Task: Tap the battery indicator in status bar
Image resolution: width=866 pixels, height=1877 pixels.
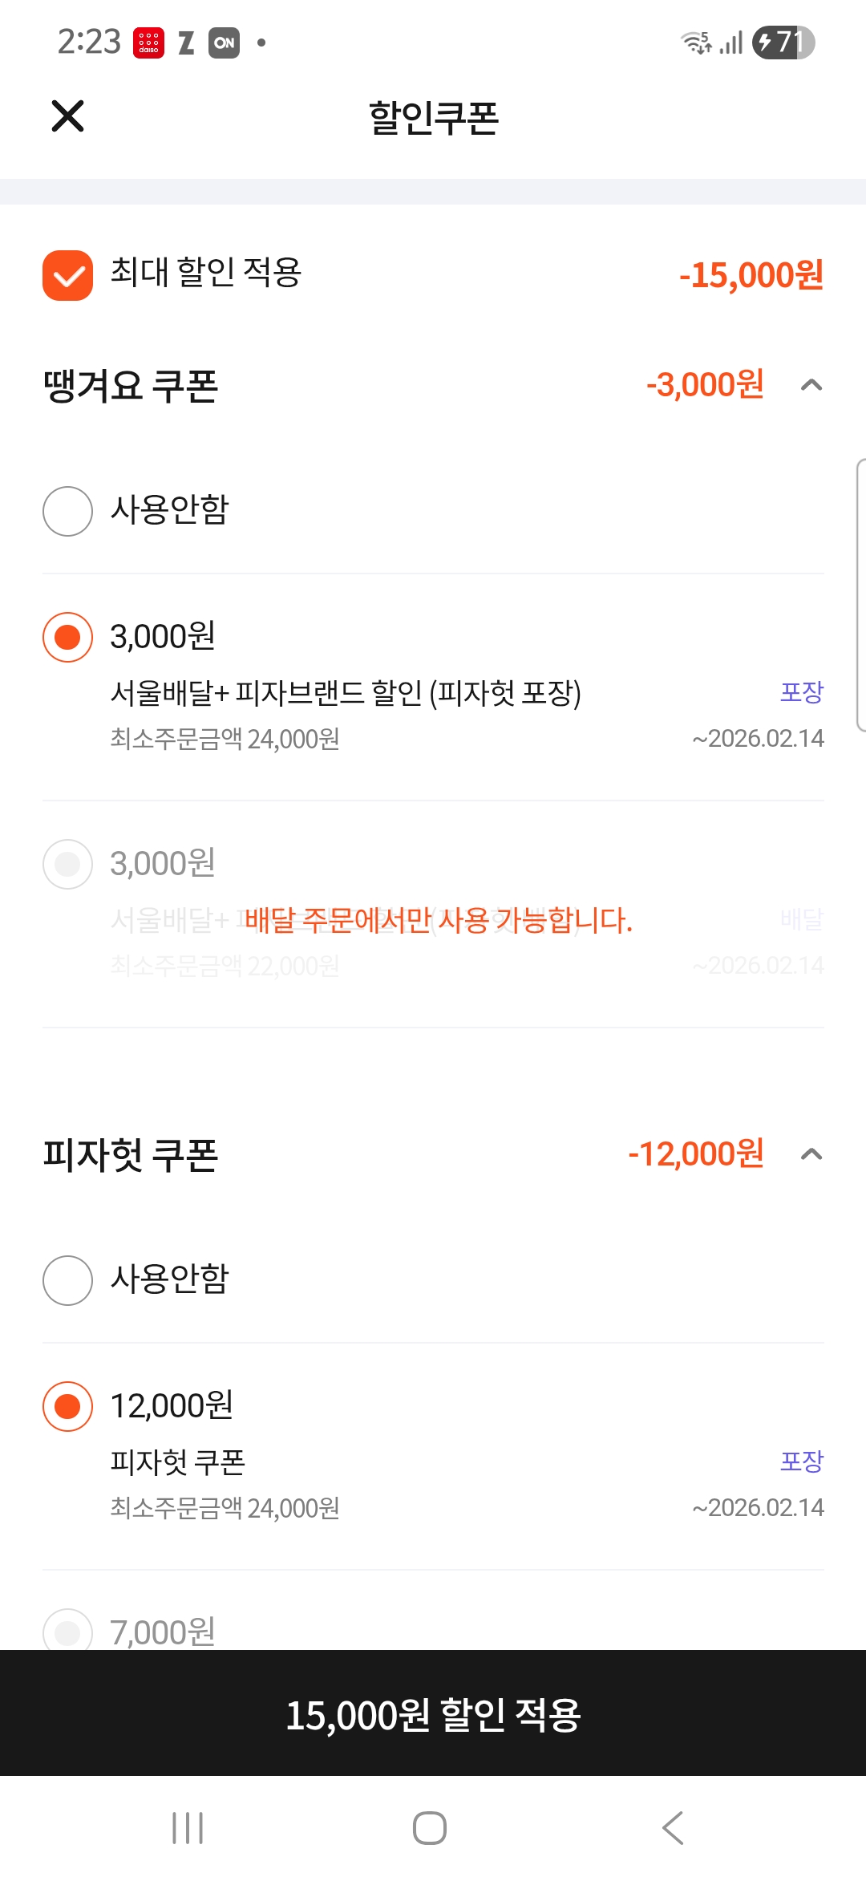Action: point(783,43)
